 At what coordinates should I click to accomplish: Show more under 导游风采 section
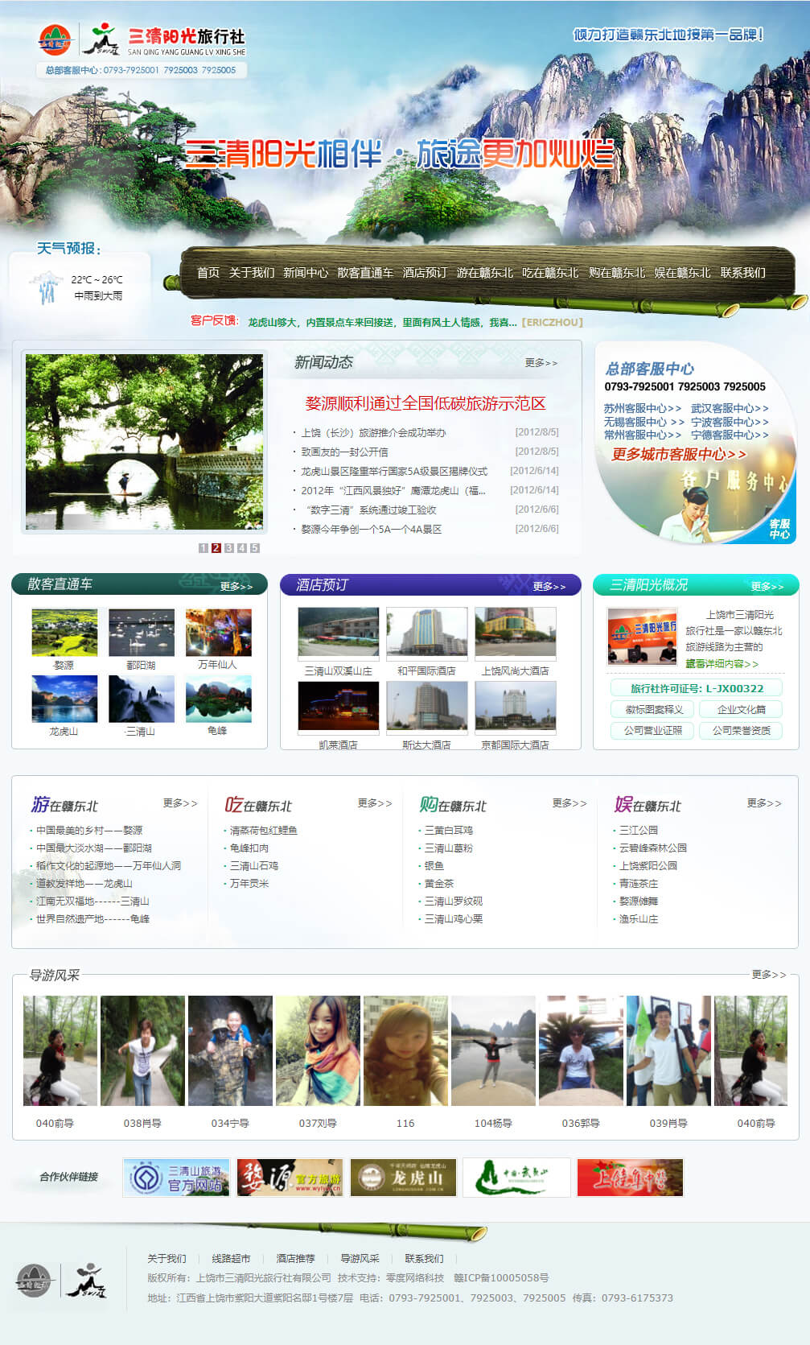[768, 975]
